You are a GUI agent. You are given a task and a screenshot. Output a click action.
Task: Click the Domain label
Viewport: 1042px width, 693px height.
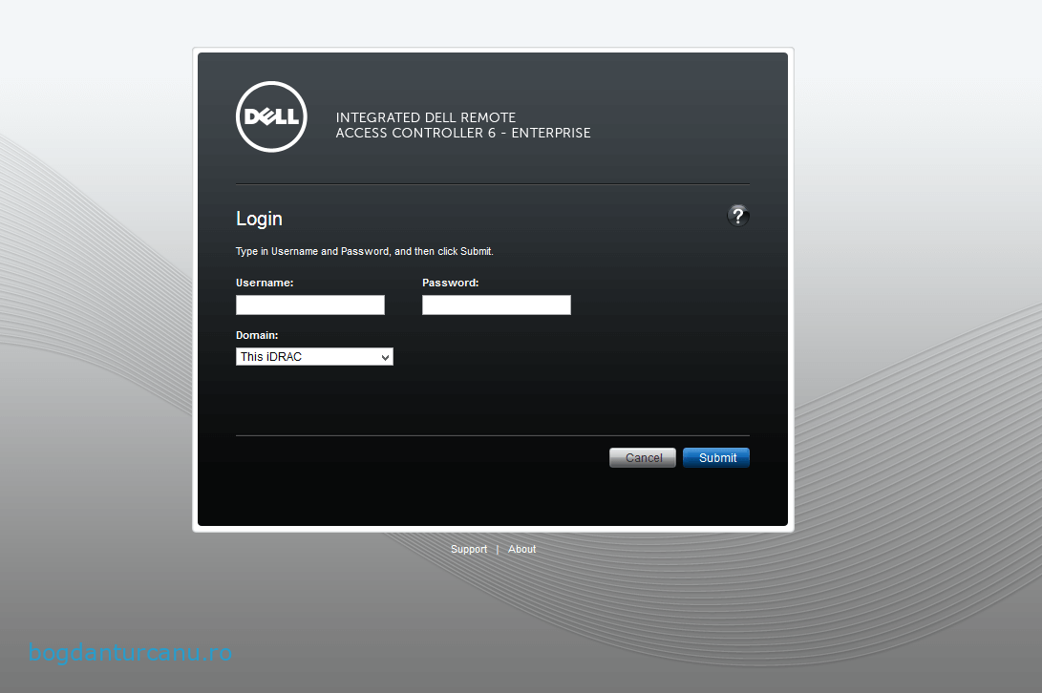pos(257,336)
